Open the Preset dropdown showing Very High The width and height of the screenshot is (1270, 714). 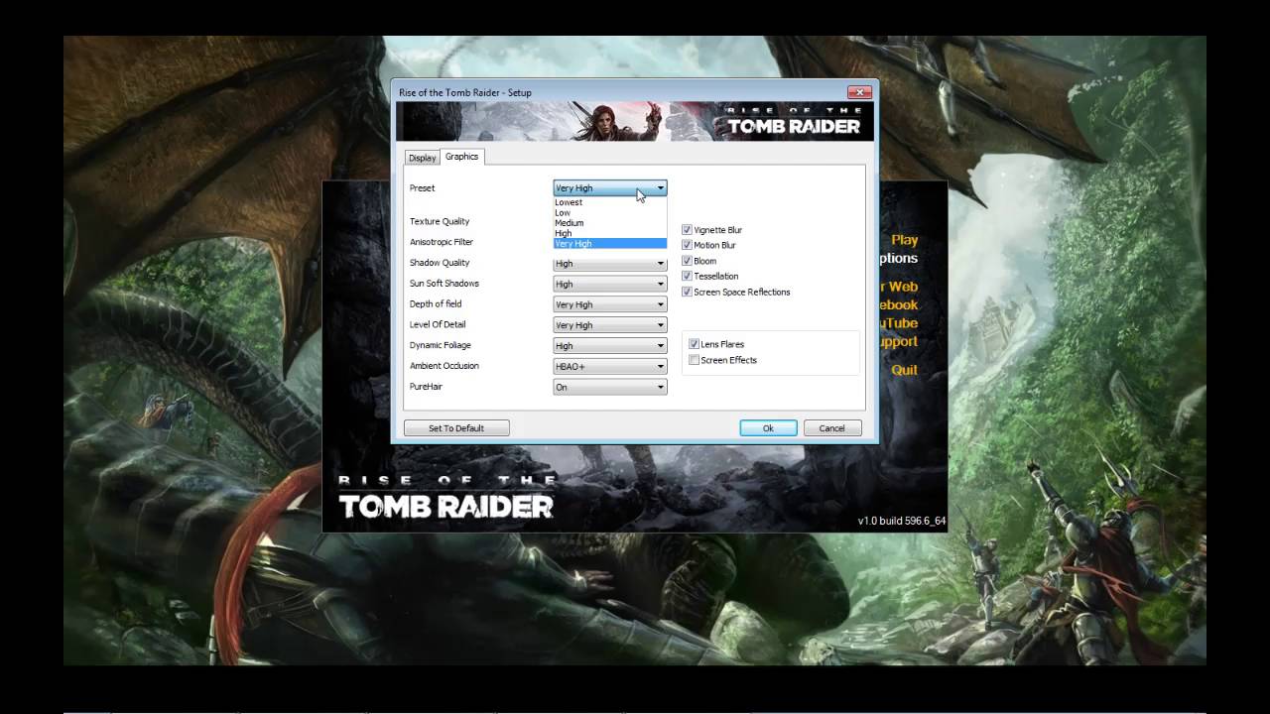tap(610, 187)
